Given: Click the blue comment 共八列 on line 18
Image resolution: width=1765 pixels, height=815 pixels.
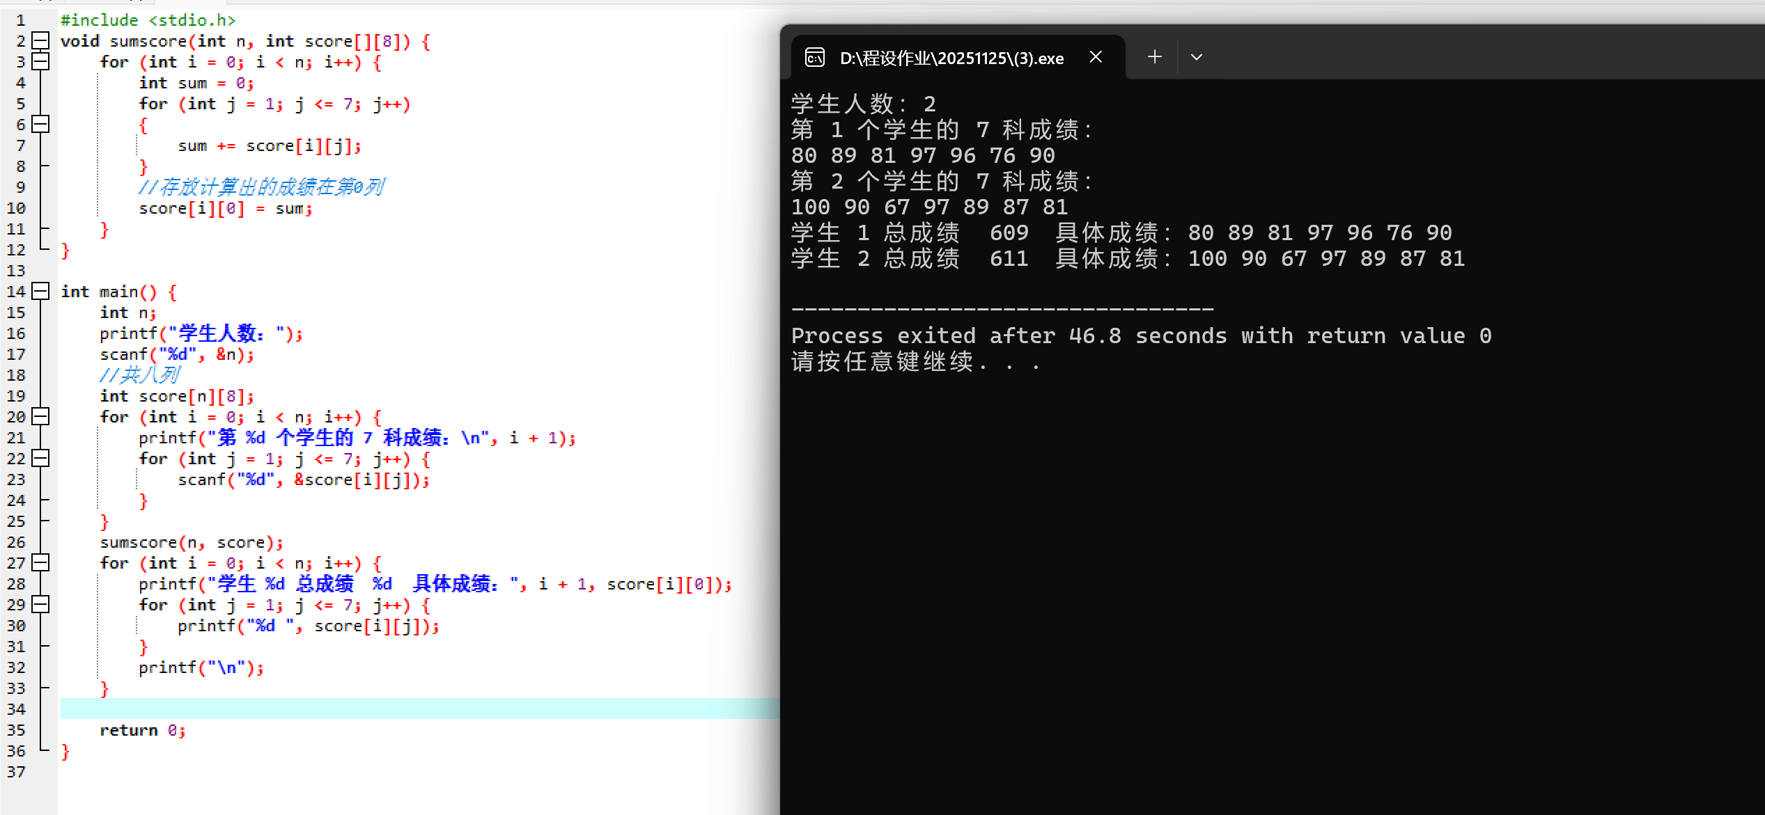Looking at the screenshot, I should click(139, 374).
